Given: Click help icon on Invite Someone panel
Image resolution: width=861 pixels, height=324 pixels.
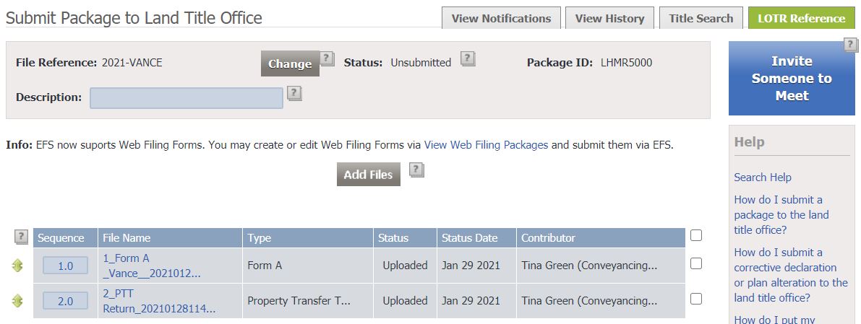Looking at the screenshot, I should tap(850, 45).
